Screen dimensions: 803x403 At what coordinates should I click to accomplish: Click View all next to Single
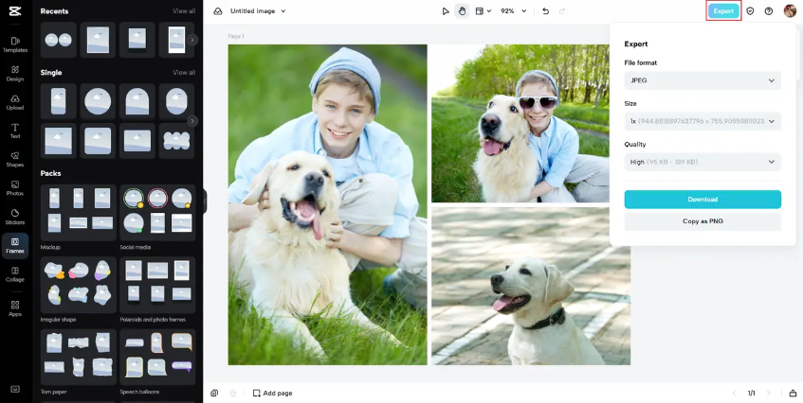point(184,73)
